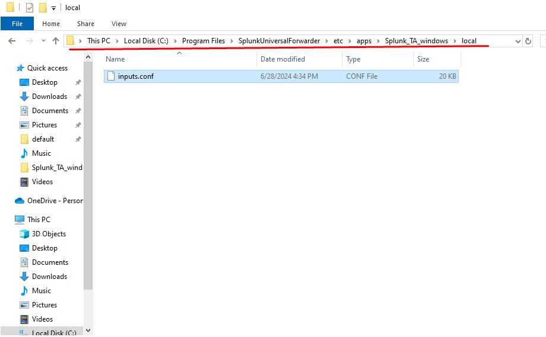The height and width of the screenshot is (337, 546).
Task: Open pinned Desktop under Quick access
Action: pyautogui.click(x=45, y=82)
